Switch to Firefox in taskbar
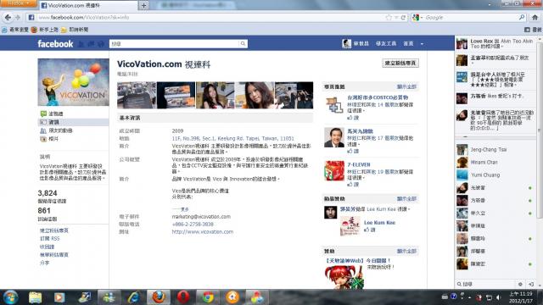This screenshot has height=305, width=543. tap(159, 297)
